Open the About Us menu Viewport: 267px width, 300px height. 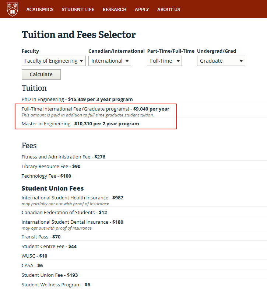click(169, 10)
